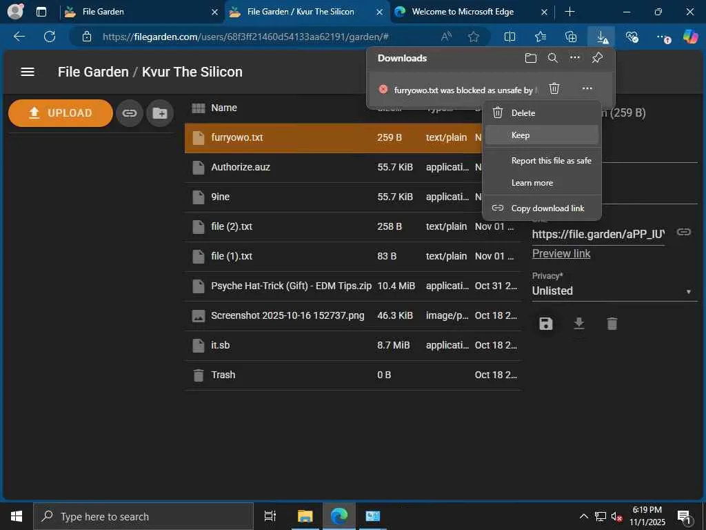Click the save floppy disk icon
This screenshot has height=530, width=706.
coord(546,324)
